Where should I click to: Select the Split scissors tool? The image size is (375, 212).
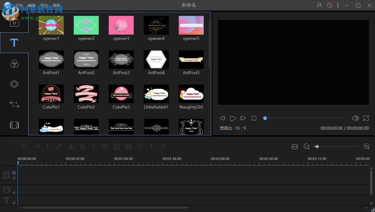tap(71, 147)
